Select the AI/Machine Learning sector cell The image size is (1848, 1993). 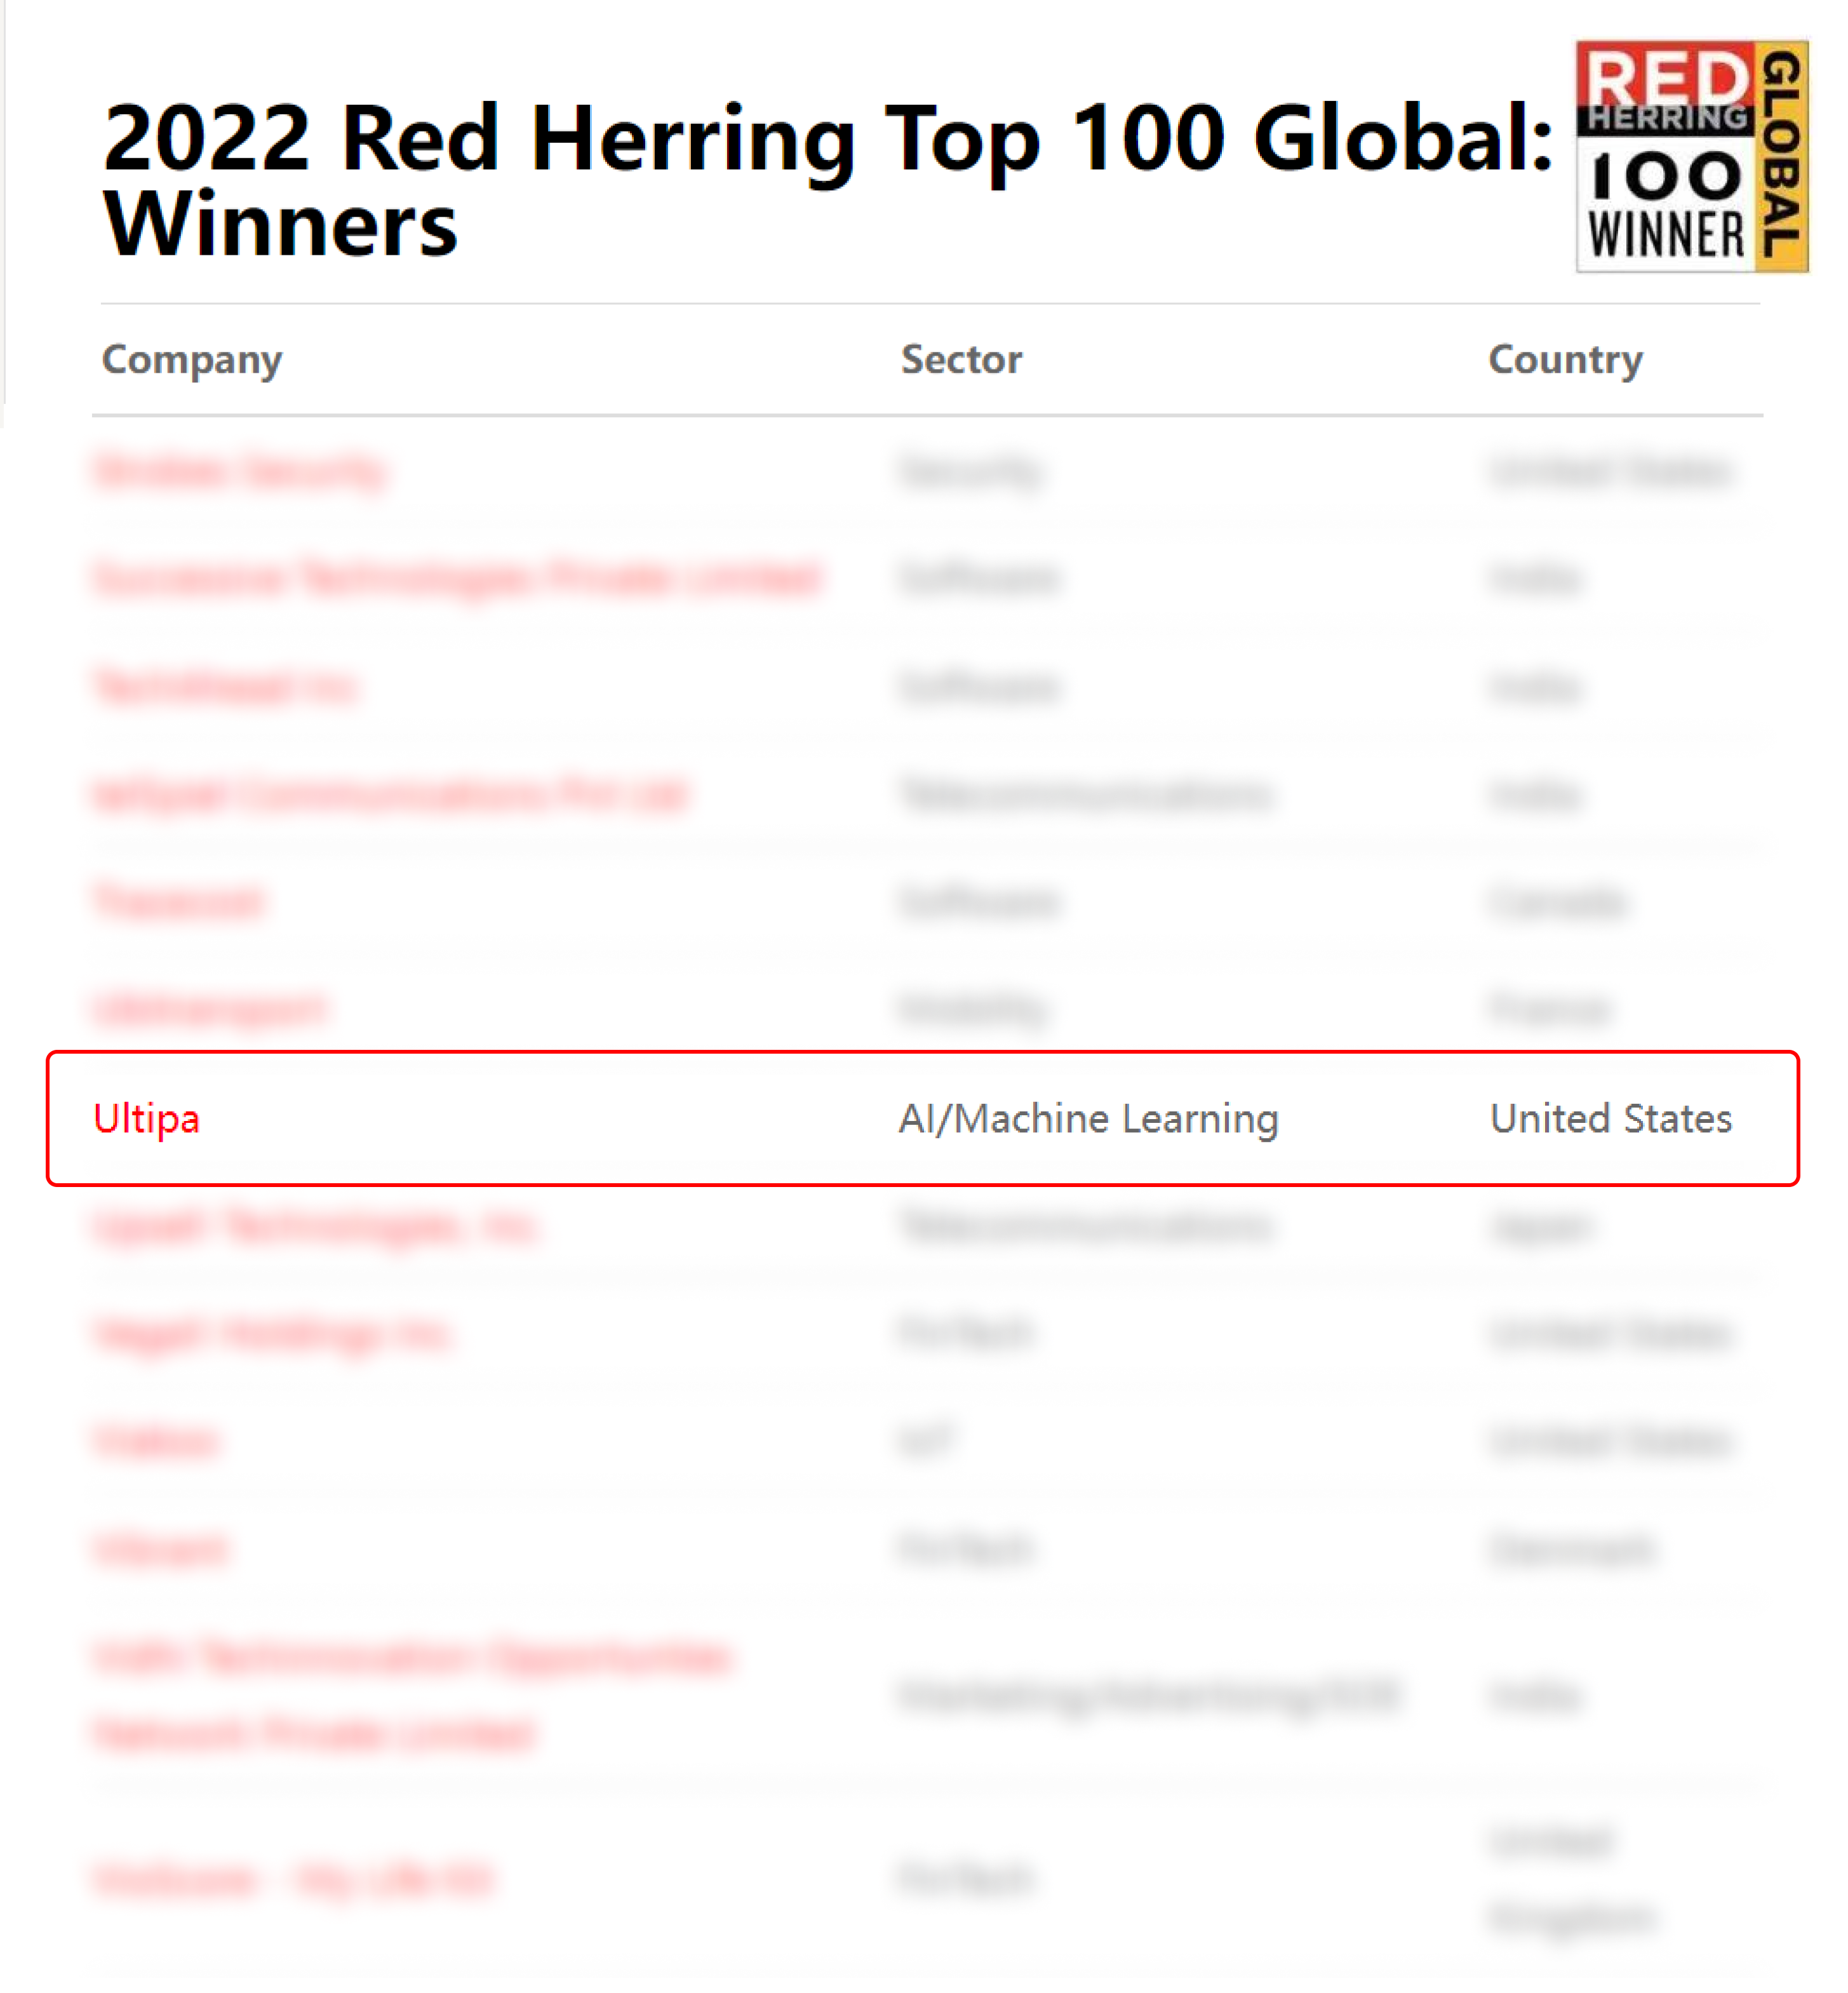coord(1088,1118)
